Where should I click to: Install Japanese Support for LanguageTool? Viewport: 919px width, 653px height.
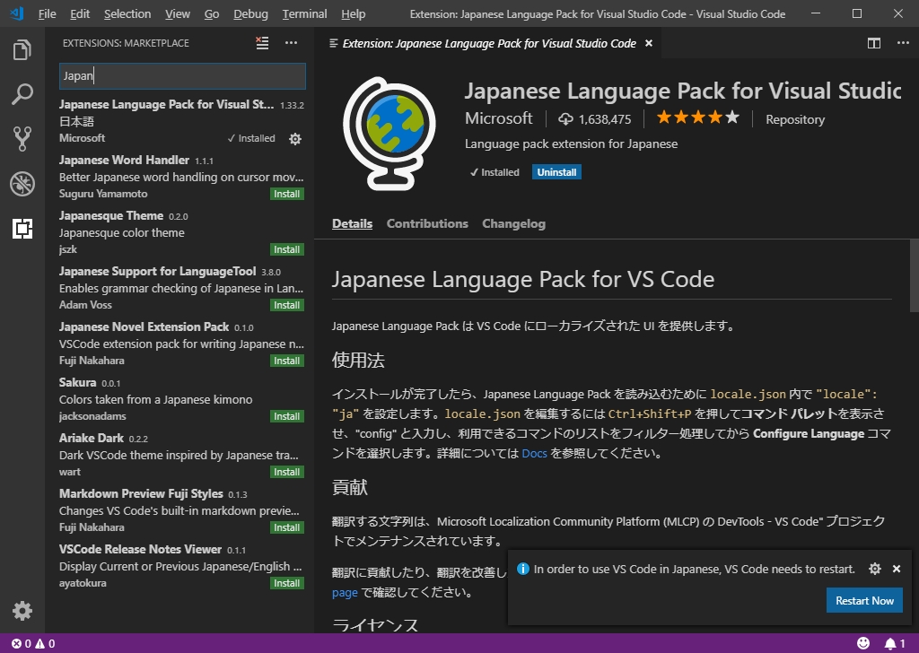(286, 305)
